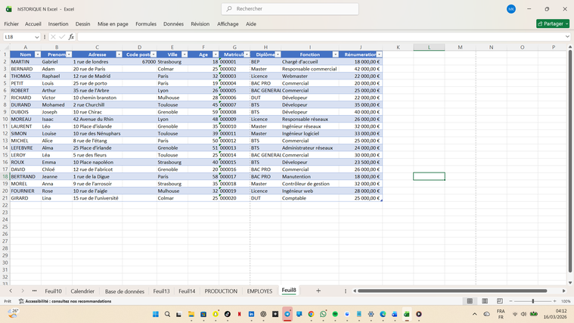574x323 pixels.
Task: Open the Windows Start menu
Action: tap(155, 314)
